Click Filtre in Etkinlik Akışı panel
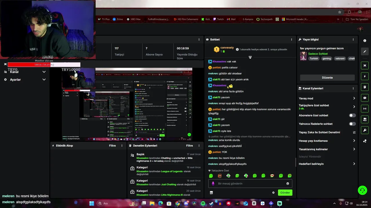The height and width of the screenshot is (208, 371). [112, 146]
